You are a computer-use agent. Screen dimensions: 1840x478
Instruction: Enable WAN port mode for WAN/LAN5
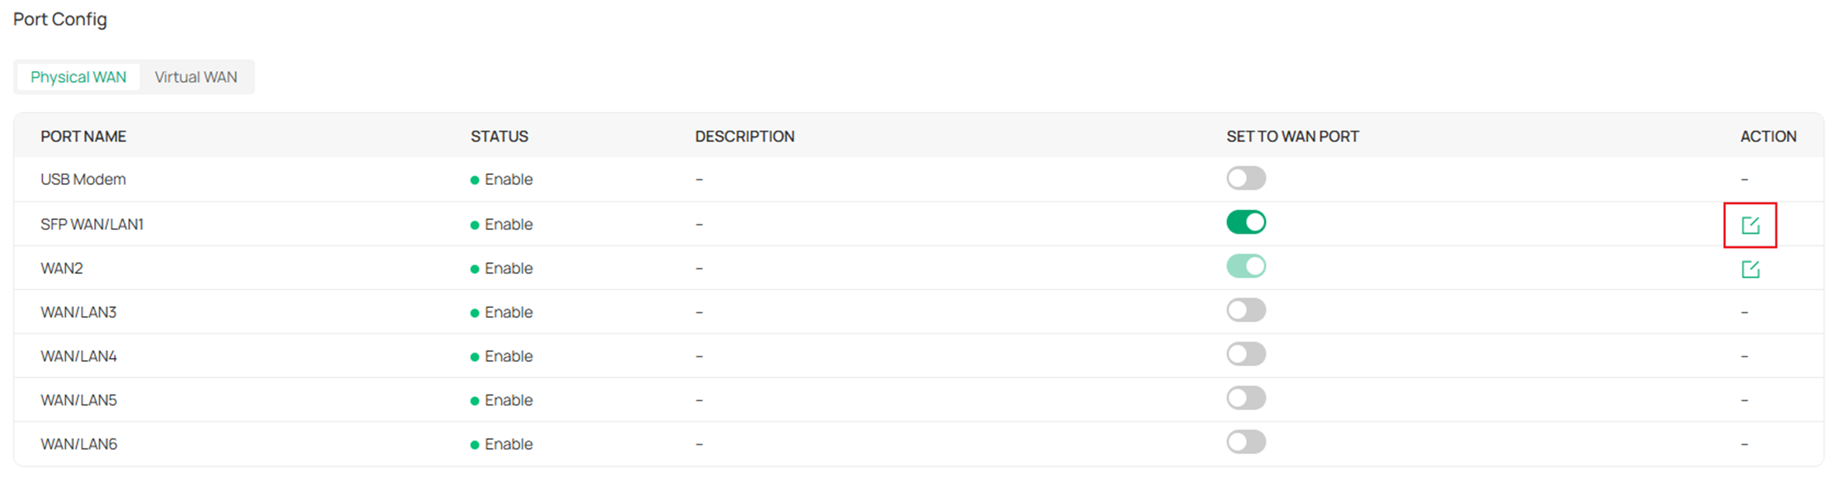tap(1245, 399)
